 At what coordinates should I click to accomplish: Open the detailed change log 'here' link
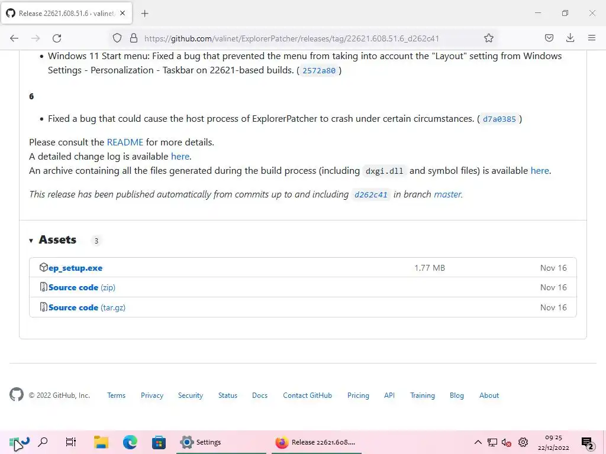pyautogui.click(x=180, y=156)
